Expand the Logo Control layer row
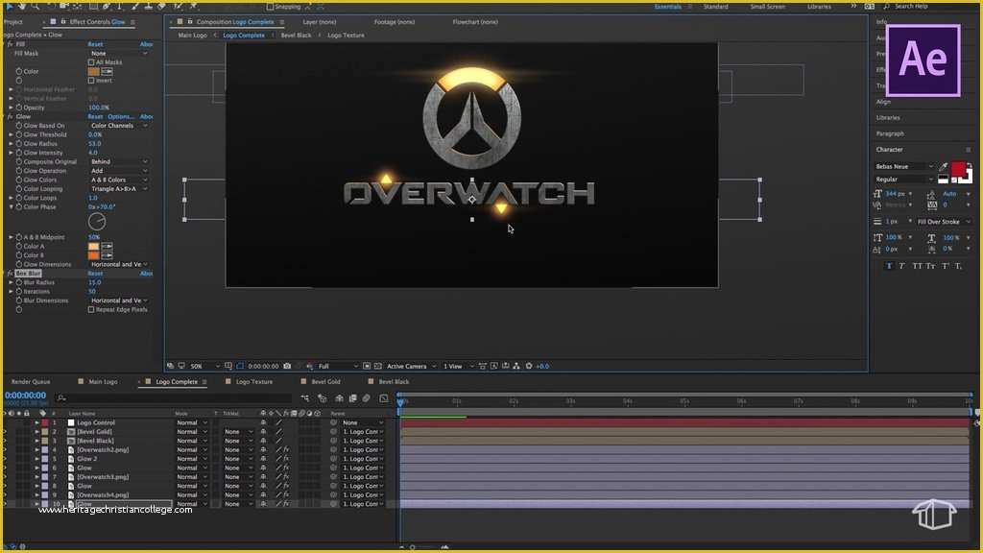 point(37,422)
